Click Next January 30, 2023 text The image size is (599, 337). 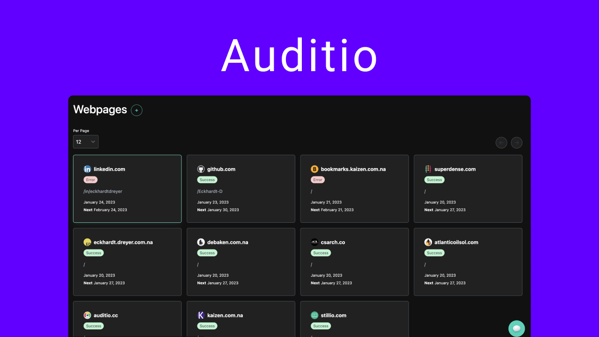click(x=218, y=210)
